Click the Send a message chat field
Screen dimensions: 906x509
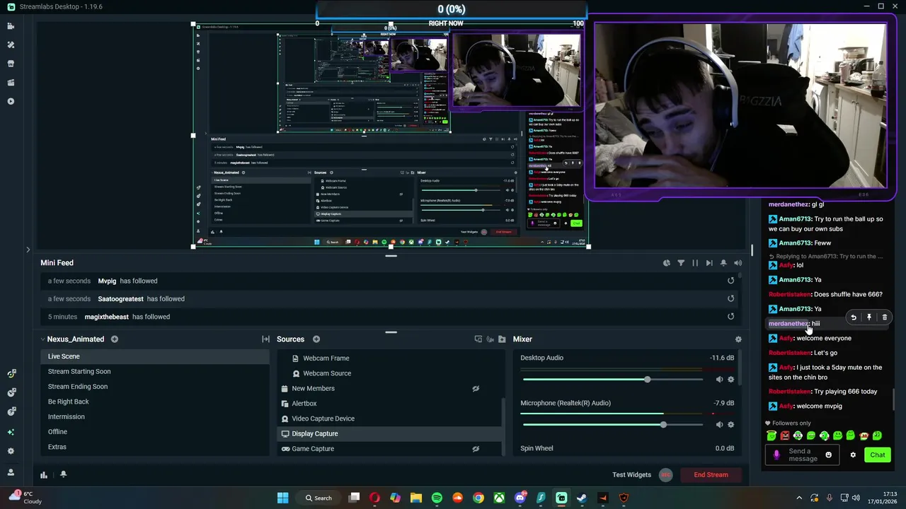tap(803, 455)
